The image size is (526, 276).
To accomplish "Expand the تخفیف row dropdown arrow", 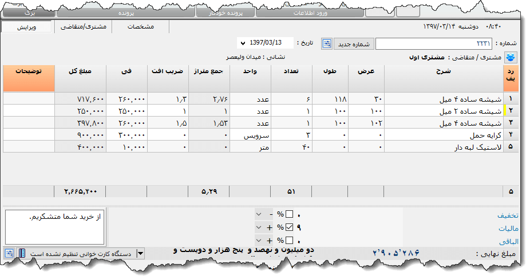I will tap(259, 214).
